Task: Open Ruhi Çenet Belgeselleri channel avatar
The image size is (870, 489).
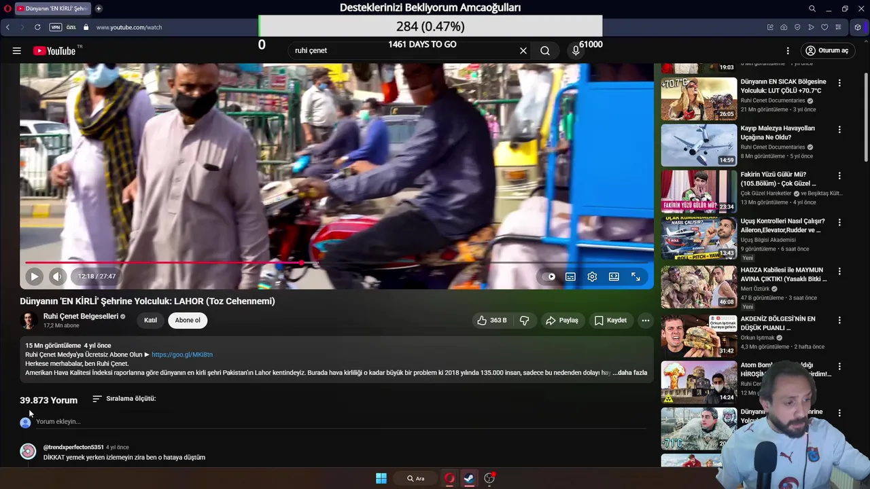Action: 29,321
